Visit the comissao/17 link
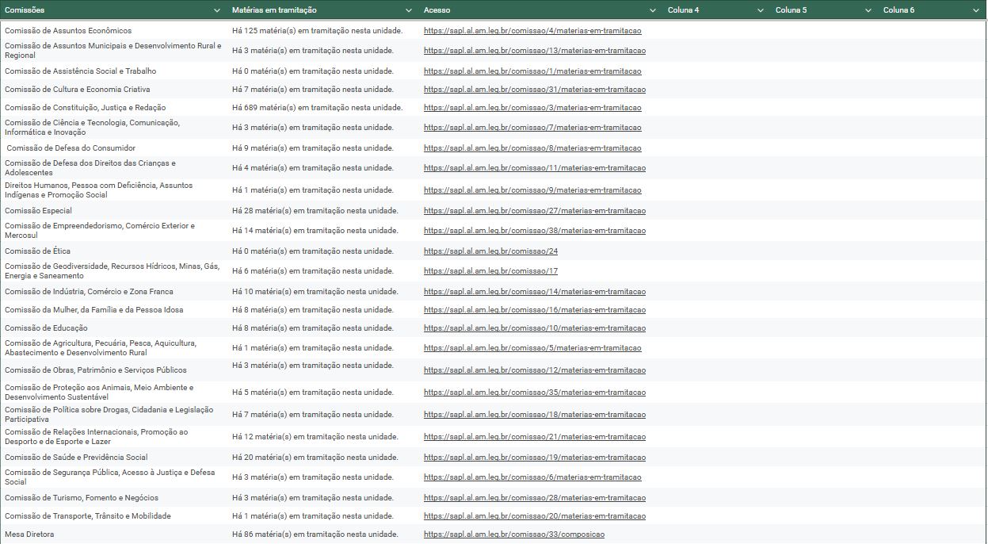988x544 pixels. [x=490, y=271]
